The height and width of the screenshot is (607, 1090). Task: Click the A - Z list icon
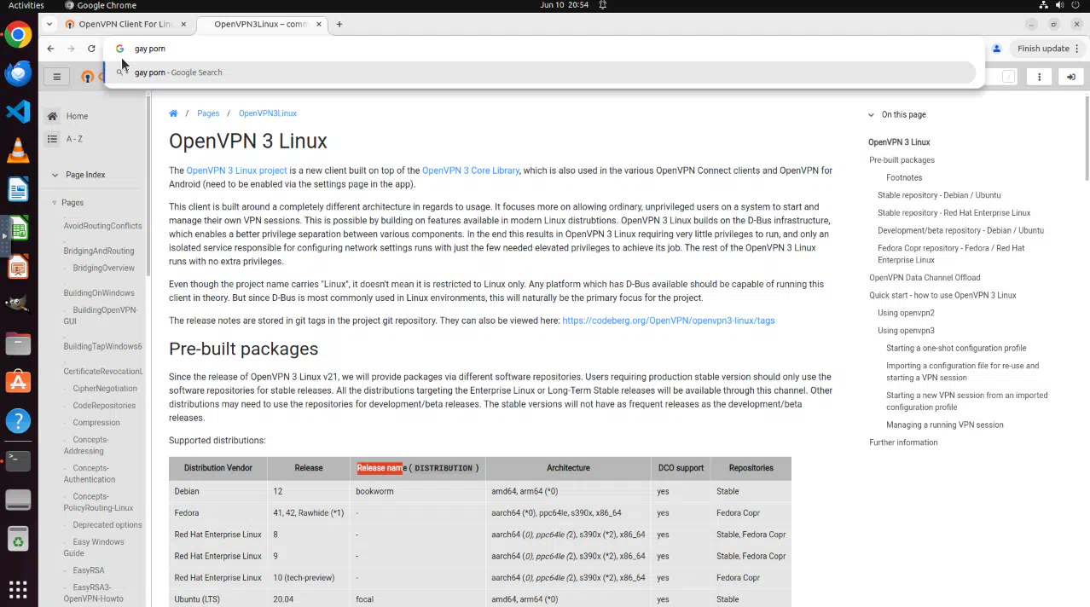pos(53,139)
